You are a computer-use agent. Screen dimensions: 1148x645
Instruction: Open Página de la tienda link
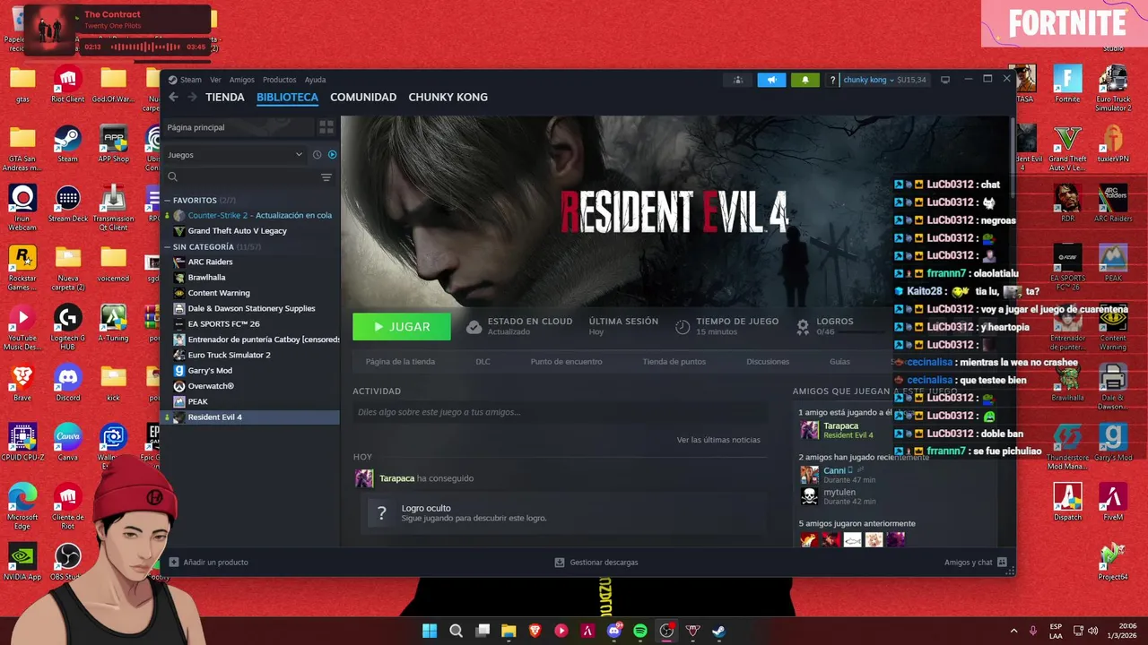click(x=400, y=362)
